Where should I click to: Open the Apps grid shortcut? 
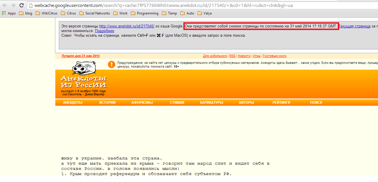click(9, 13)
